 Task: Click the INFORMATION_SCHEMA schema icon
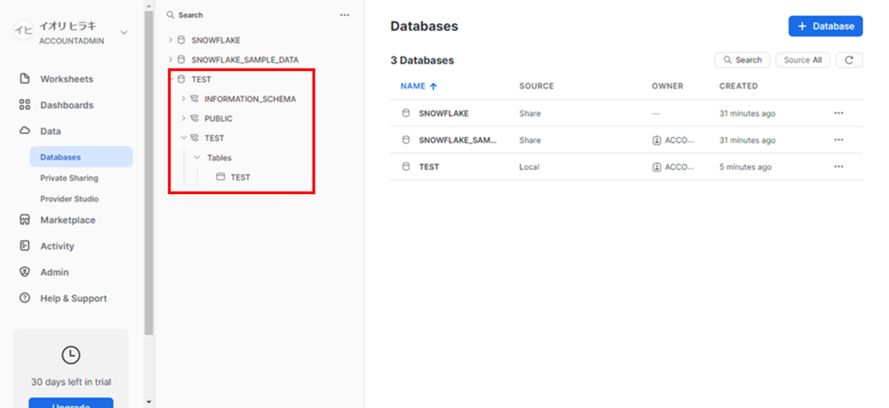pos(195,98)
